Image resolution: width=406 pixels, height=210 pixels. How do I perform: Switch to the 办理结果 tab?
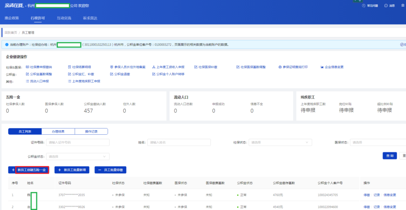click(58, 131)
